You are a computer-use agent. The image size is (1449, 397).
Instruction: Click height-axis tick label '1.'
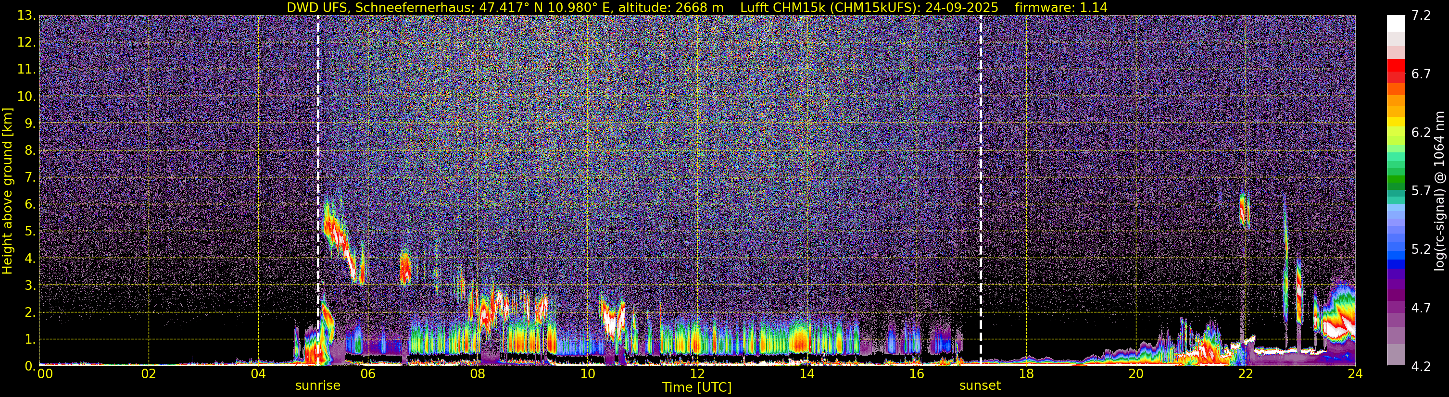[30, 339]
